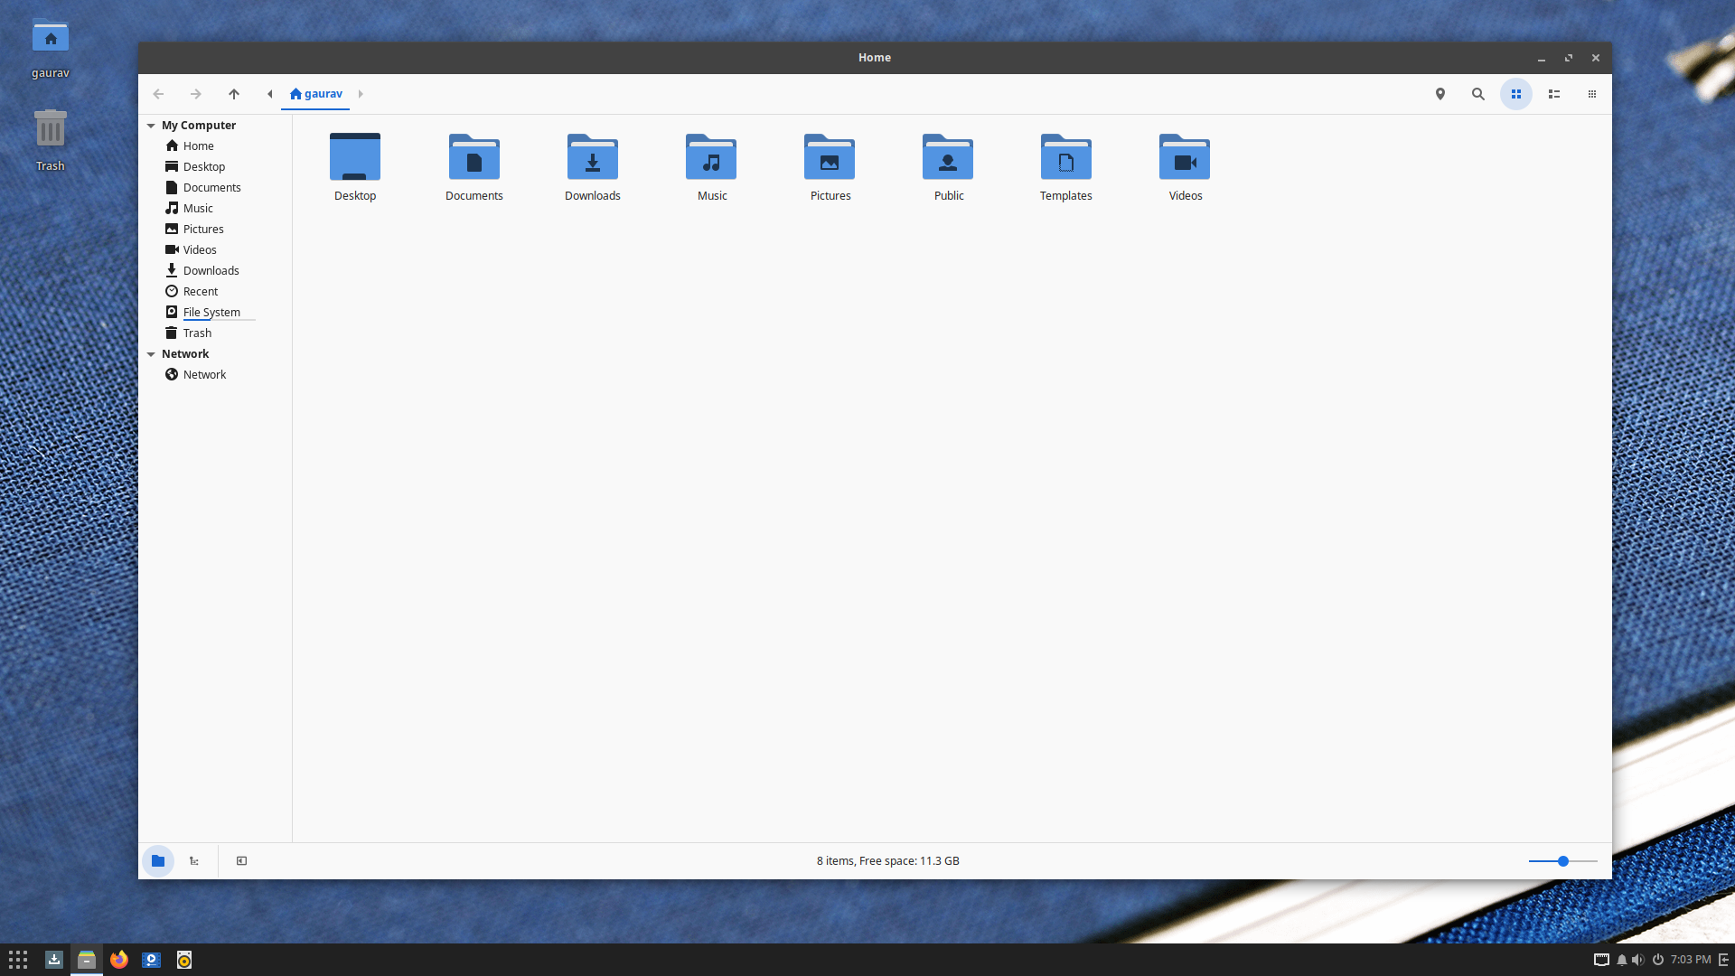Collapse the My Computer section
The height and width of the screenshot is (976, 1735).
click(x=151, y=126)
